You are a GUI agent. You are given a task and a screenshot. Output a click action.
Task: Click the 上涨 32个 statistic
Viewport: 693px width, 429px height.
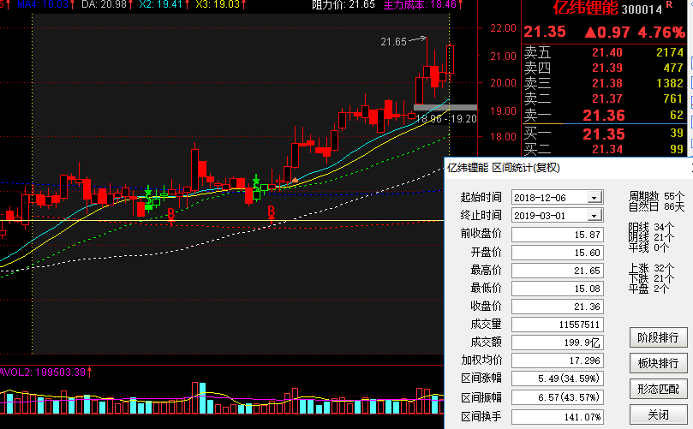[x=652, y=268]
